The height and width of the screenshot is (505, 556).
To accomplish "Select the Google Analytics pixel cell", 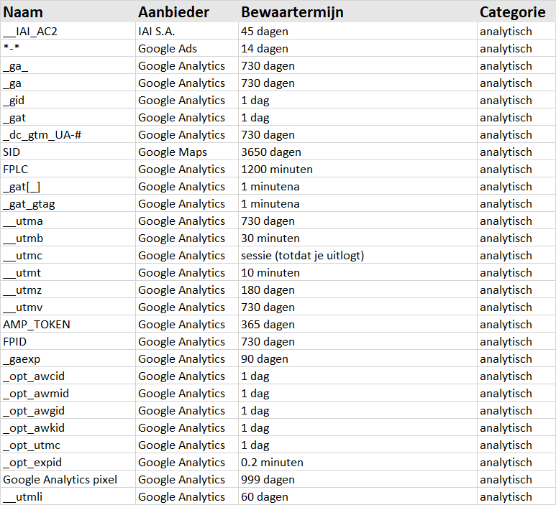I will pyautogui.click(x=60, y=480).
